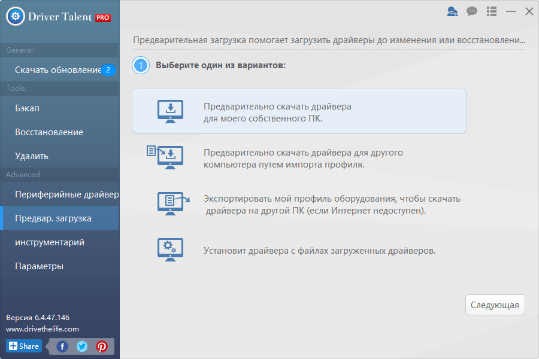Open Периферийные драйвера section
The height and width of the screenshot is (359, 539).
pyautogui.click(x=59, y=194)
